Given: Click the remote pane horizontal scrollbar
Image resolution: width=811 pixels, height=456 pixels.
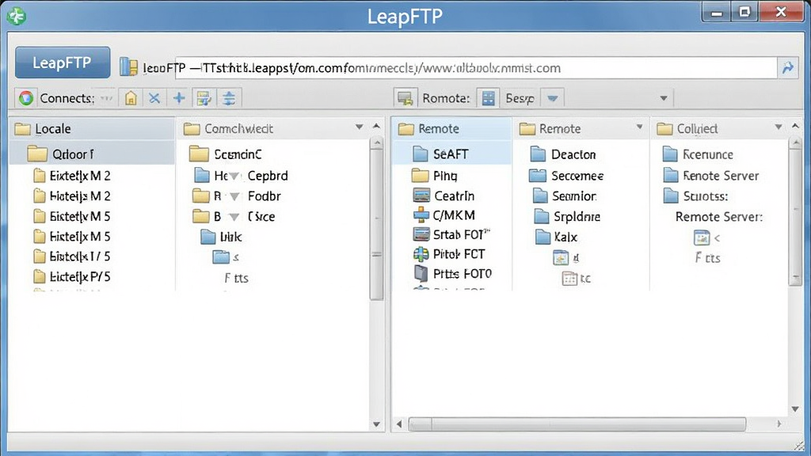Looking at the screenshot, I should 577,424.
